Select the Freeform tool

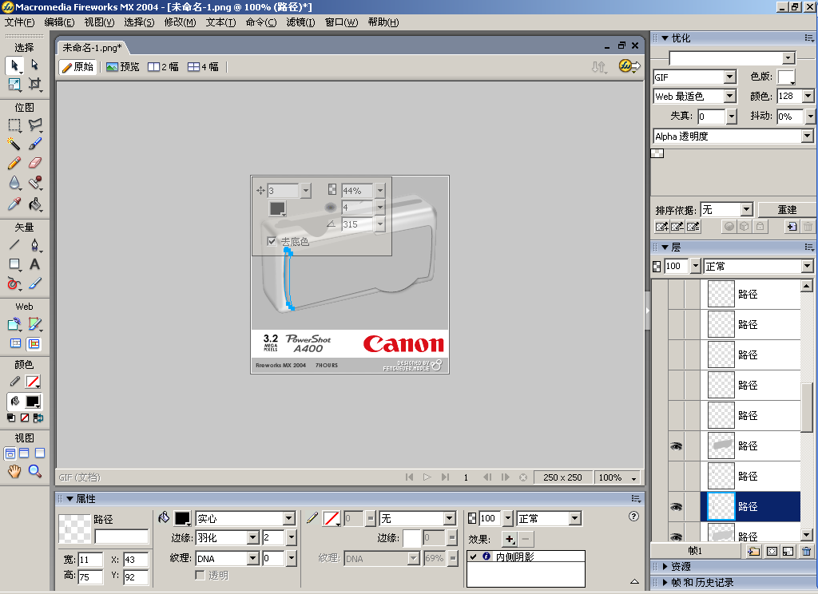tap(14, 283)
